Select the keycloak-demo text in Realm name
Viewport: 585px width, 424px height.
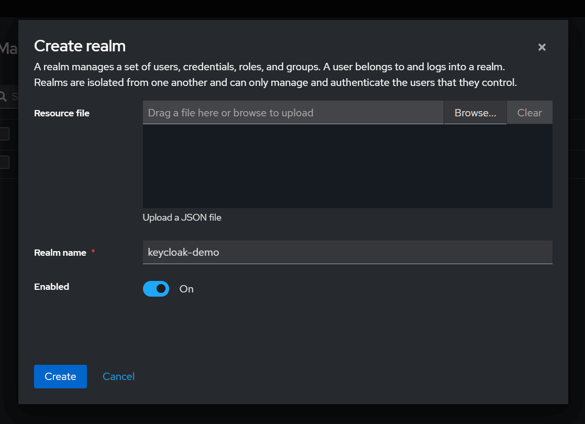pos(183,252)
